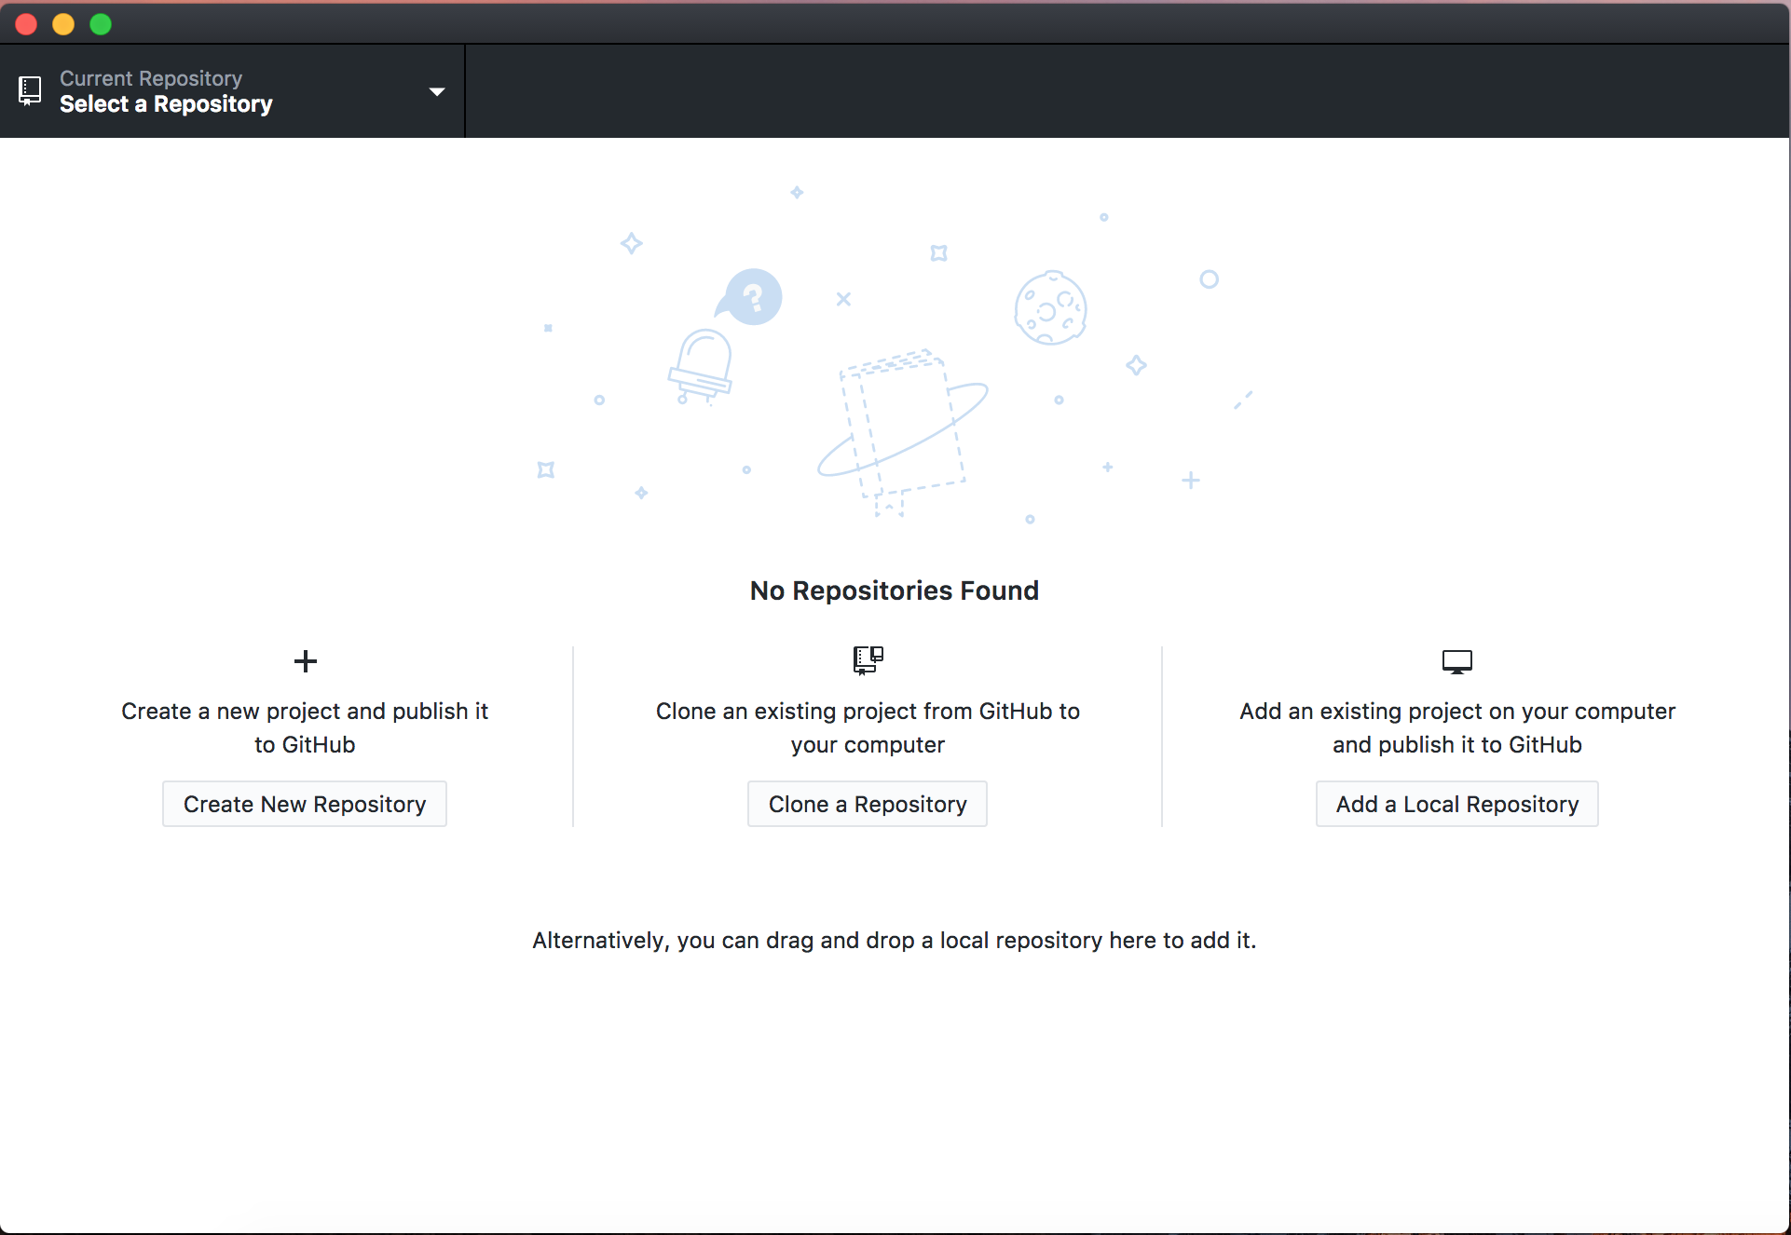Click the computer monitor icon
Screen dimensions: 1791x1235
tap(1456, 661)
